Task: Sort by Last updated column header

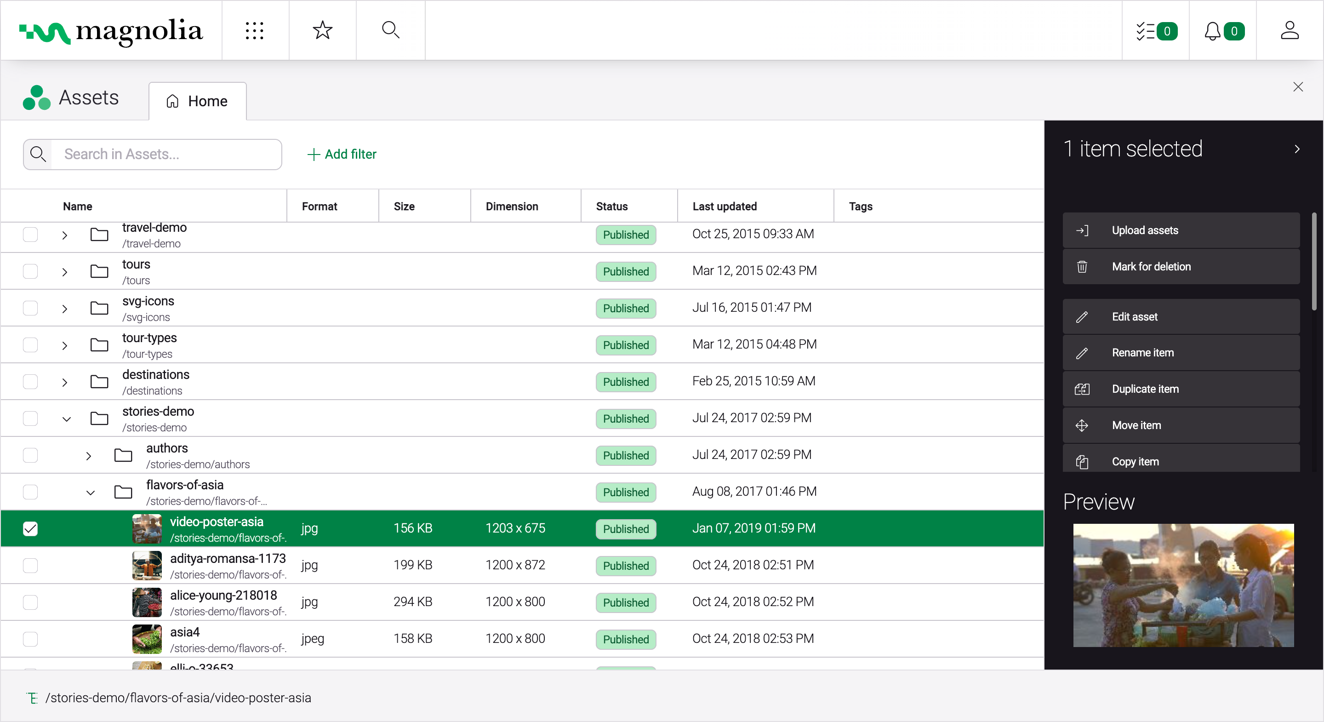Action: (x=724, y=206)
